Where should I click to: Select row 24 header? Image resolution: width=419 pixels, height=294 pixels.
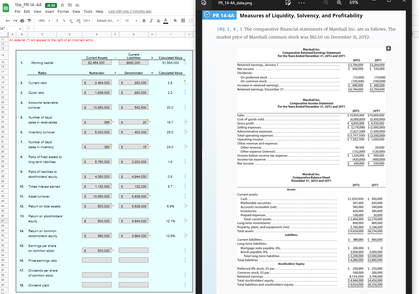[2, 107]
